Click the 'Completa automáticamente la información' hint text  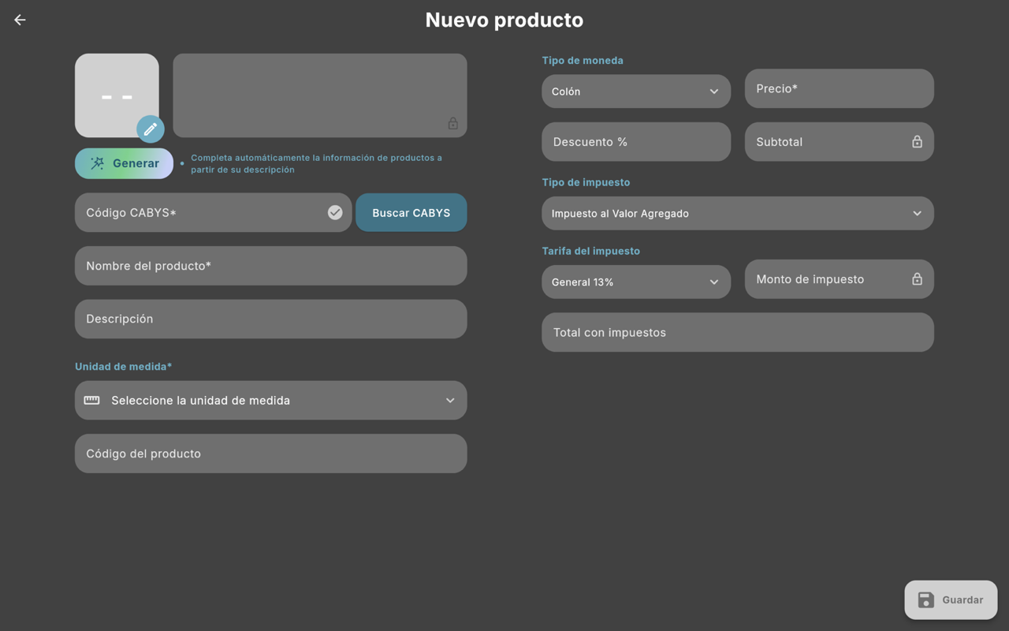coord(316,163)
